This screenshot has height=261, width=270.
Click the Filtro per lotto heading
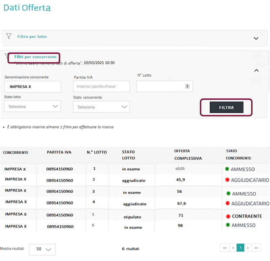(32, 37)
